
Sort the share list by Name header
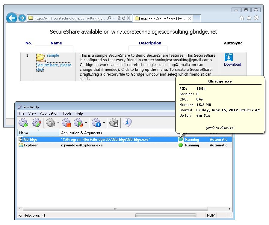(56, 43)
